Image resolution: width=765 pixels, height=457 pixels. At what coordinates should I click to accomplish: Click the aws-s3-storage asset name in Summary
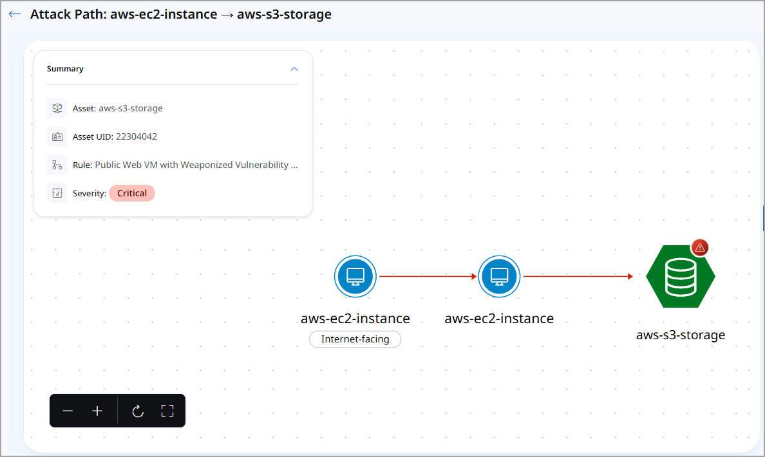tap(131, 108)
